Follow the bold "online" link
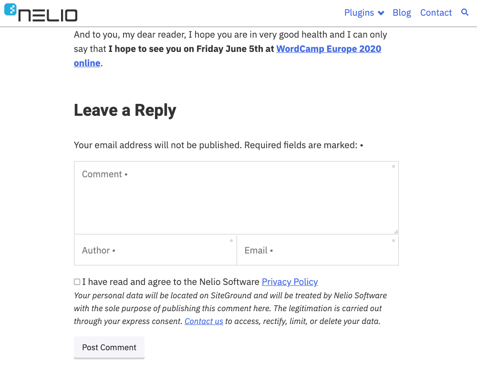This screenshot has height=365, width=477. tap(87, 63)
